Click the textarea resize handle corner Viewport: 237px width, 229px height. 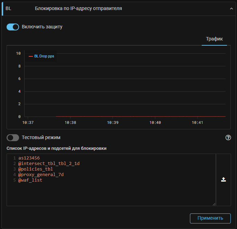[x=214, y=204]
